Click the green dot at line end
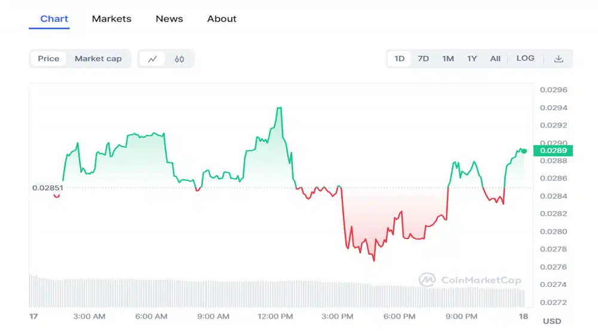The width and height of the screenshot is (598, 336). point(524,151)
